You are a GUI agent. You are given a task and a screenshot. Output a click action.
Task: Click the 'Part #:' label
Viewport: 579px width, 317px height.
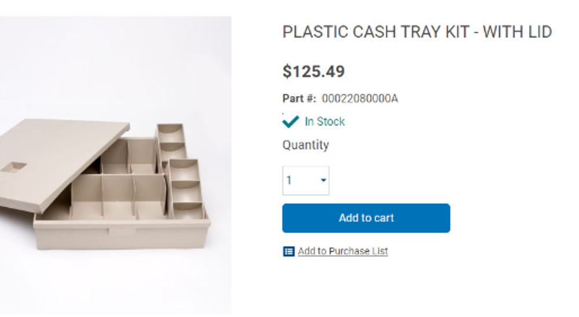pos(299,99)
